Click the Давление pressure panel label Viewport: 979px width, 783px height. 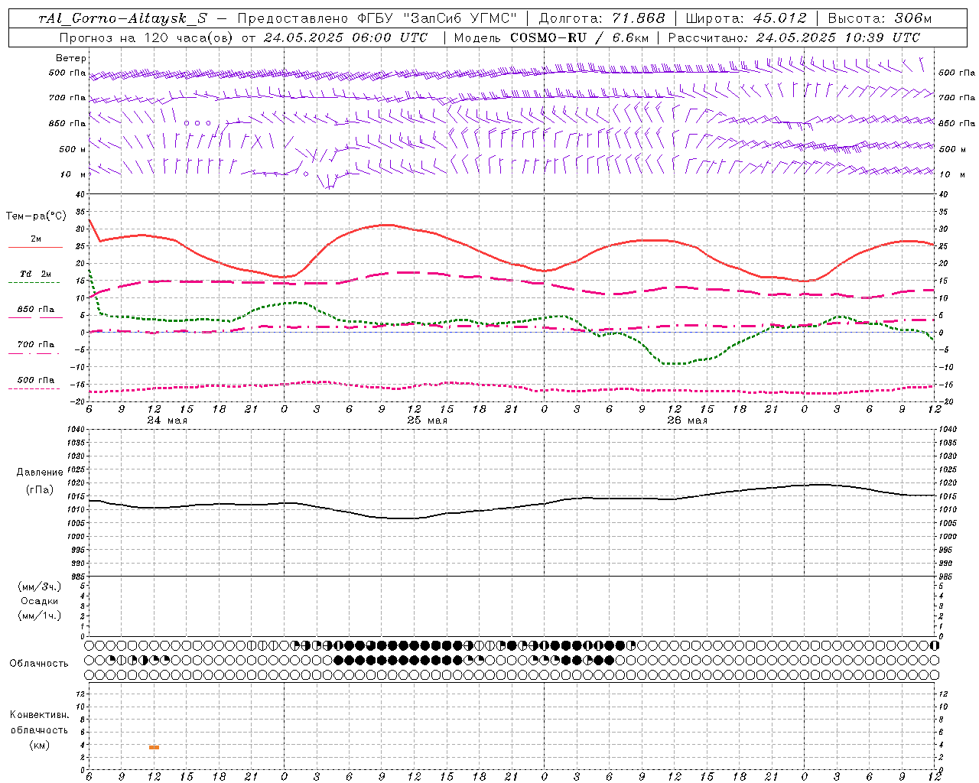pyautogui.click(x=40, y=473)
